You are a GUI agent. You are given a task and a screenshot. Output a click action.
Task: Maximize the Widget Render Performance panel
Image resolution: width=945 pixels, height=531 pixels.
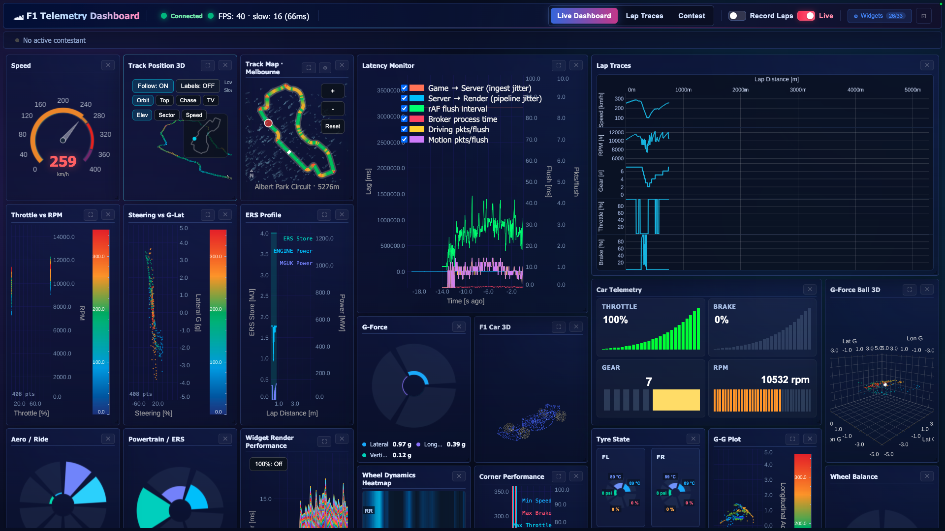tap(324, 442)
